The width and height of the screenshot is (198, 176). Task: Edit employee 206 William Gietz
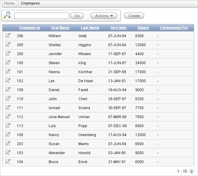pos(8,35)
